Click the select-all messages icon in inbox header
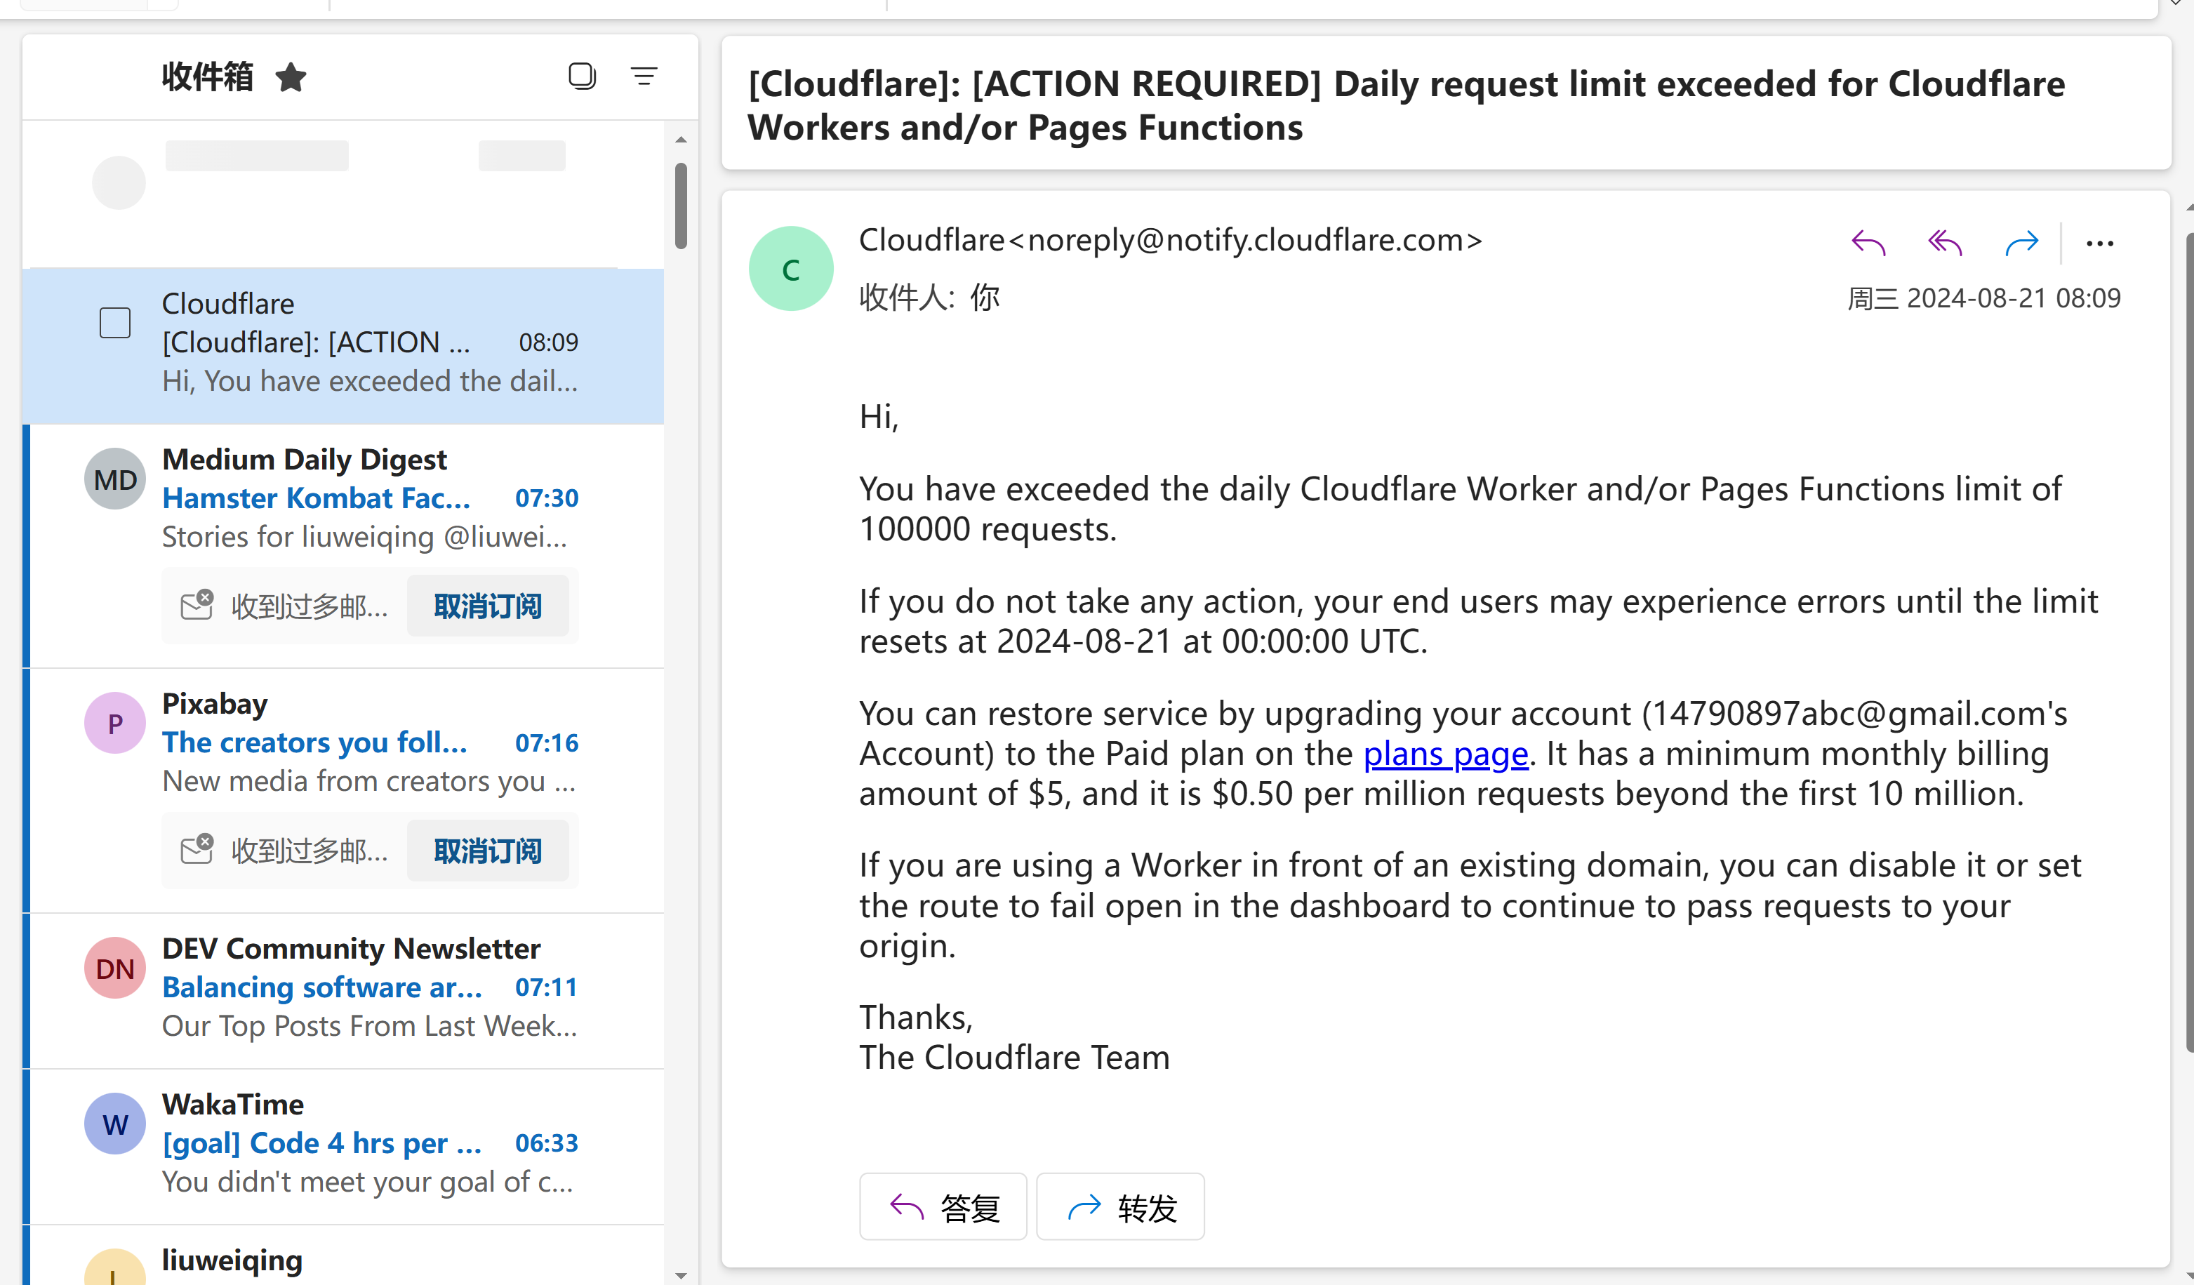This screenshot has width=2194, height=1285. [x=582, y=76]
